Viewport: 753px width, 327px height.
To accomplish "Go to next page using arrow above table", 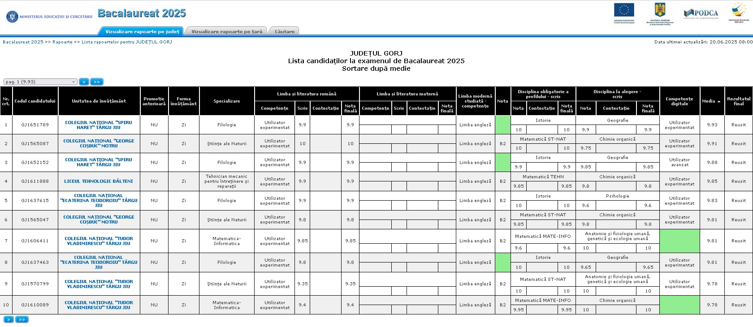I will [x=84, y=82].
